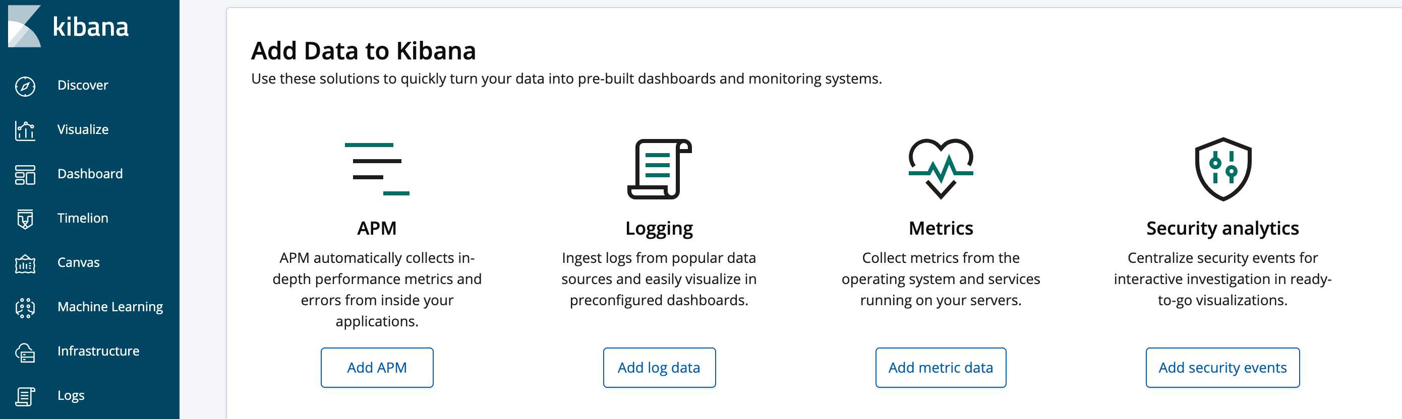Select the Logging scroll icon

tap(659, 169)
